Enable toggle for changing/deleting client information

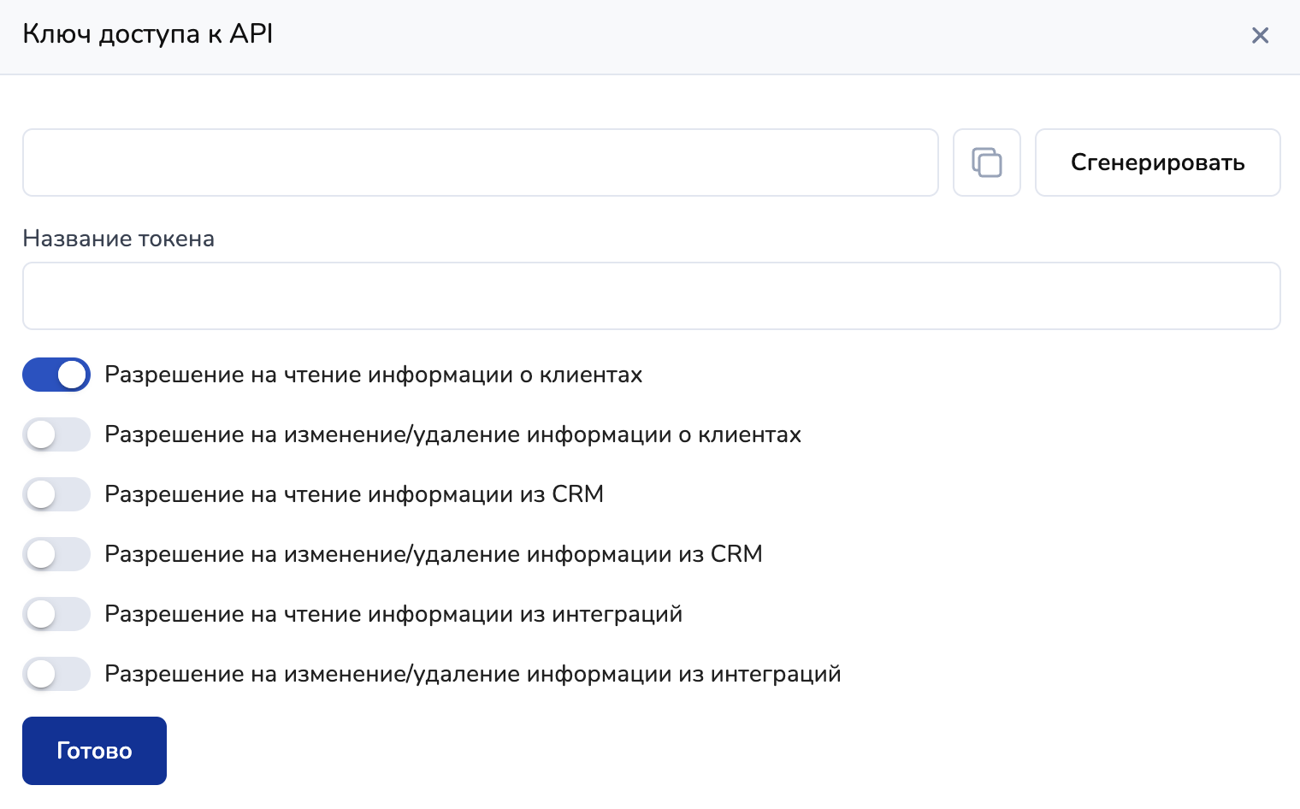pyautogui.click(x=56, y=434)
